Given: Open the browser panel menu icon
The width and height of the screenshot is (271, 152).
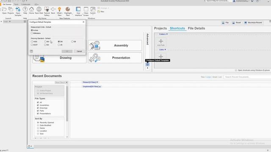Looking at the screenshot, I should (25, 22).
